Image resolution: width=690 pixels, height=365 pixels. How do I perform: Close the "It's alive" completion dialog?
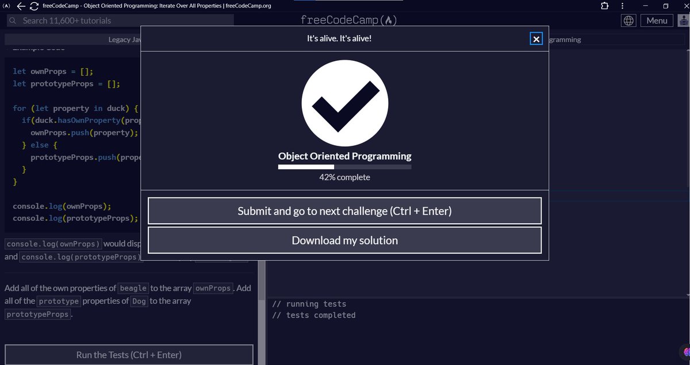[x=536, y=39]
